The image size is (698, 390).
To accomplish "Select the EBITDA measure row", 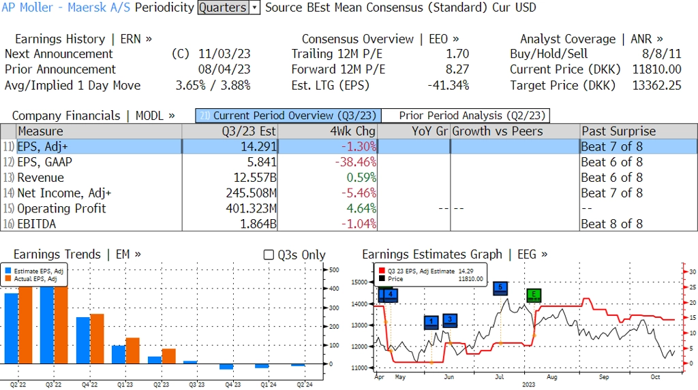I will (x=348, y=224).
